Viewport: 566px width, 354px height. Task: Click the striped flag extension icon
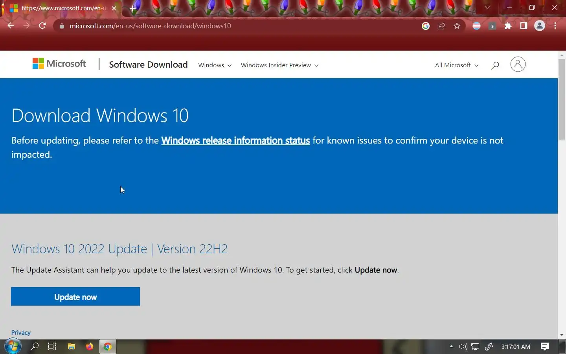[x=476, y=26]
